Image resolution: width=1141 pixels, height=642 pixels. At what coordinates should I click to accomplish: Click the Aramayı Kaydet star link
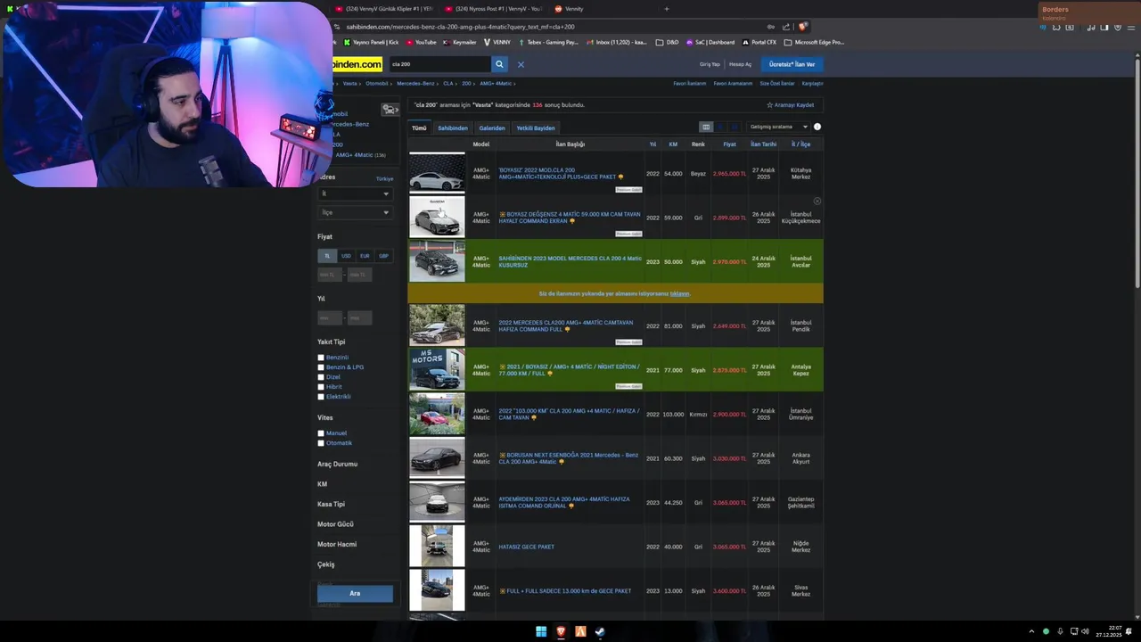pyautogui.click(x=790, y=104)
